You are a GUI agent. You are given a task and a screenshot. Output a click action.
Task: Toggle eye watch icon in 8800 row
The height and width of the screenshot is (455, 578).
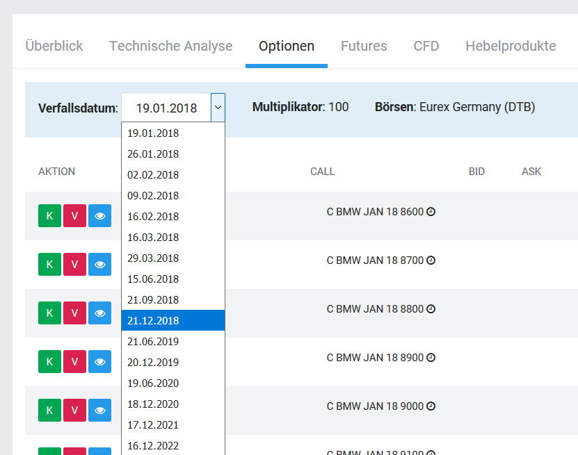tap(100, 313)
